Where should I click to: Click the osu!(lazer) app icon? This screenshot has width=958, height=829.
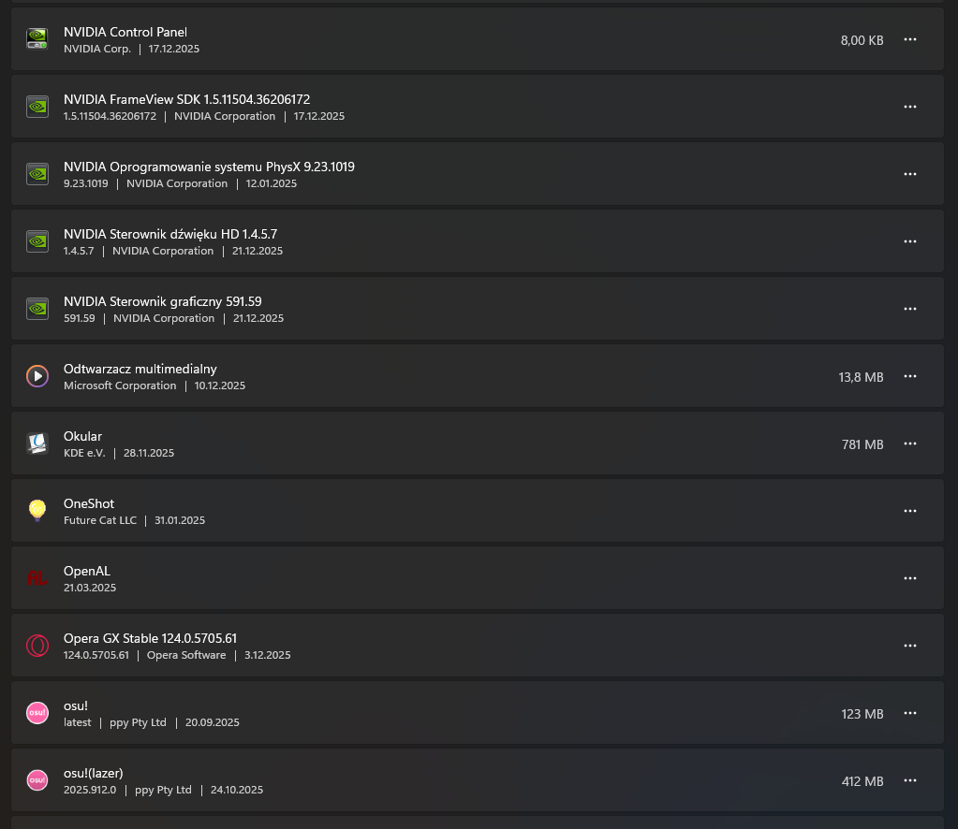37,780
